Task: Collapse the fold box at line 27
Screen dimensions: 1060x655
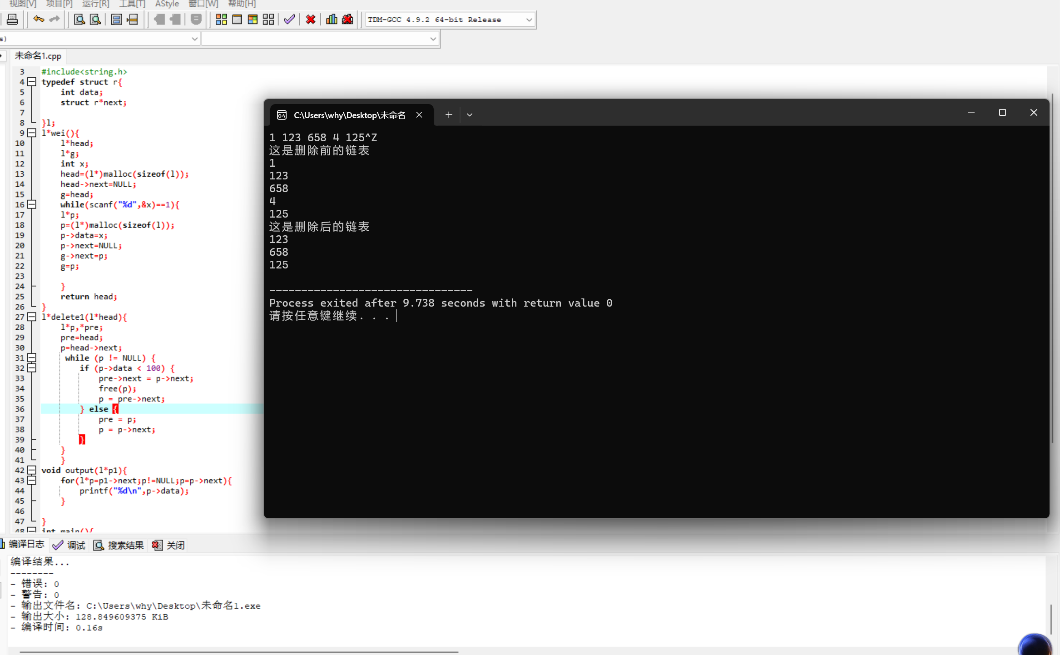Action: pyautogui.click(x=32, y=317)
